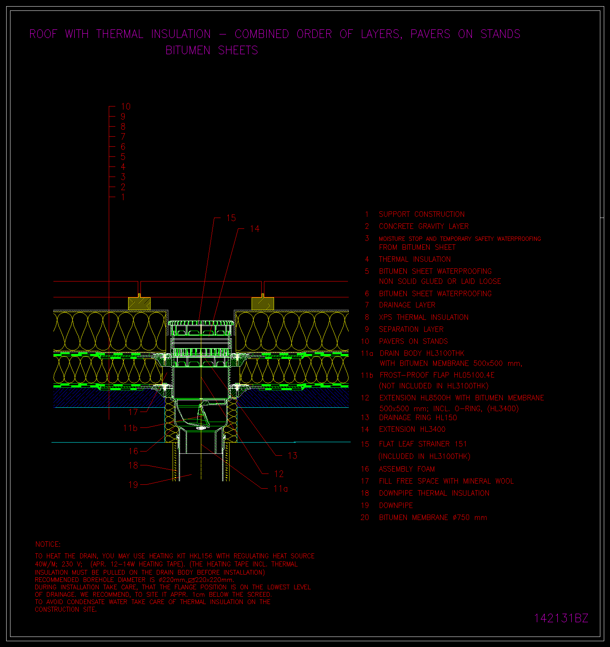Click notice line 'DURING INSTALLATION TAKE CARE'

[x=173, y=587]
